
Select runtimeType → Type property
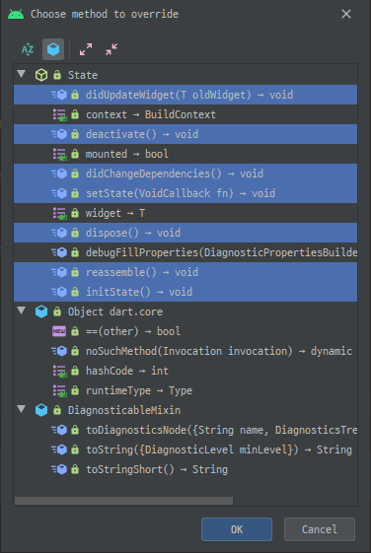(185, 390)
